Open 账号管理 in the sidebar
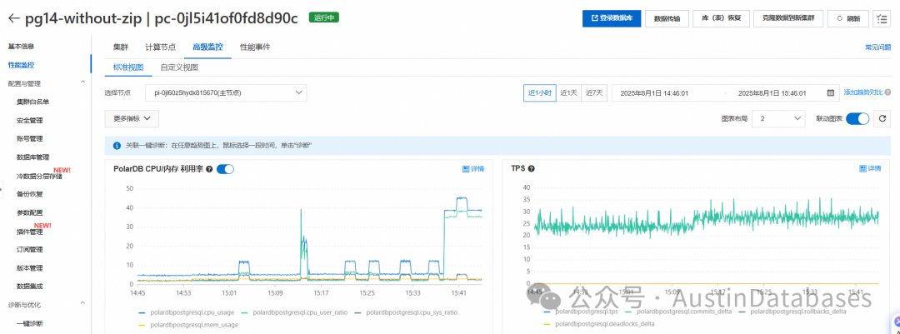 29,138
